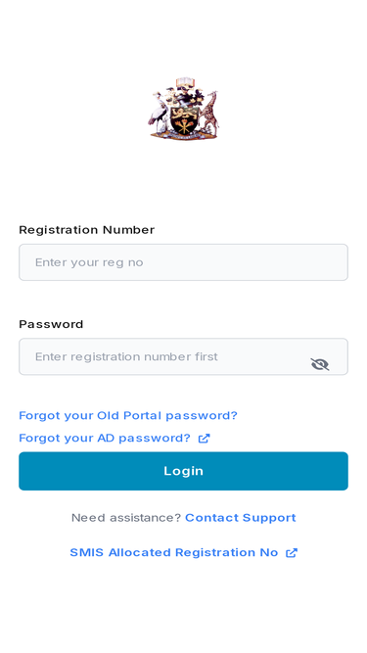
Task: Open the Contact Support link
Action: click(x=241, y=518)
